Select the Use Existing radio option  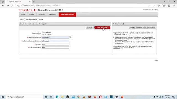(43, 34)
